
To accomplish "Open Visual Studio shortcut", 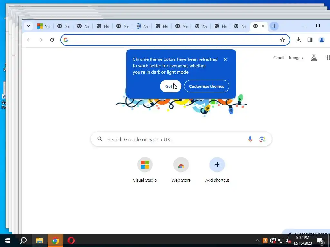I will click(145, 170).
